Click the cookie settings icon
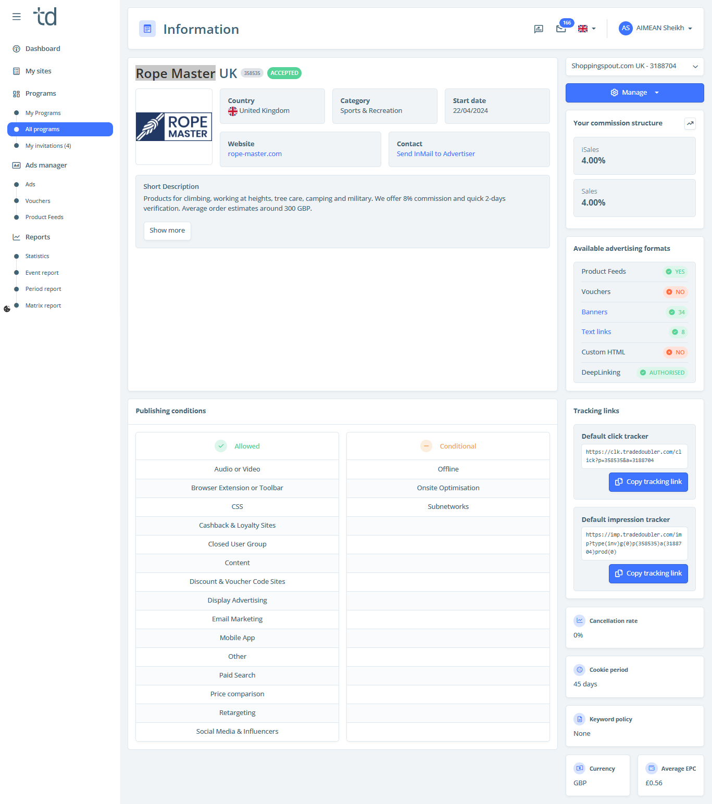The height and width of the screenshot is (804, 712). [x=7, y=309]
